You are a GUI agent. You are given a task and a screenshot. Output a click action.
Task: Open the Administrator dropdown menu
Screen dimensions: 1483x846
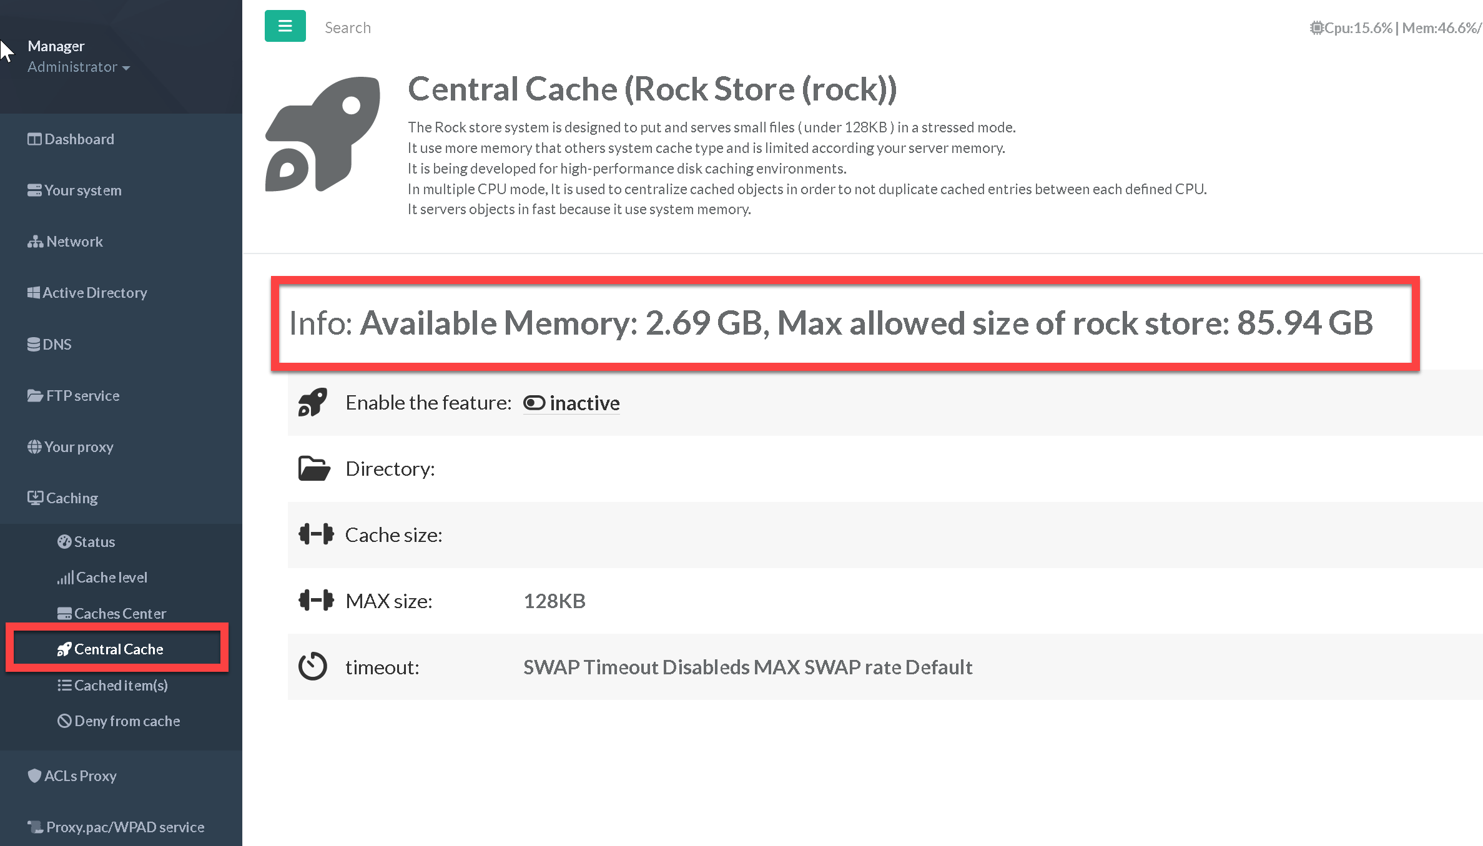(x=79, y=67)
